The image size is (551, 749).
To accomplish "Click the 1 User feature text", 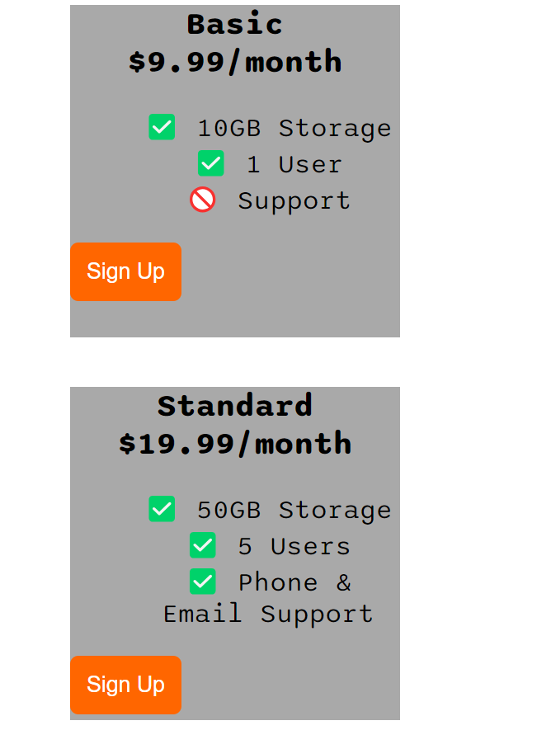I will [x=294, y=165].
